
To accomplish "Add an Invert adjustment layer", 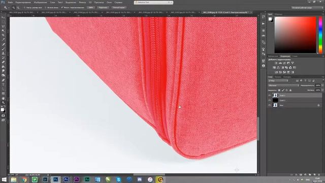I will (276, 72).
